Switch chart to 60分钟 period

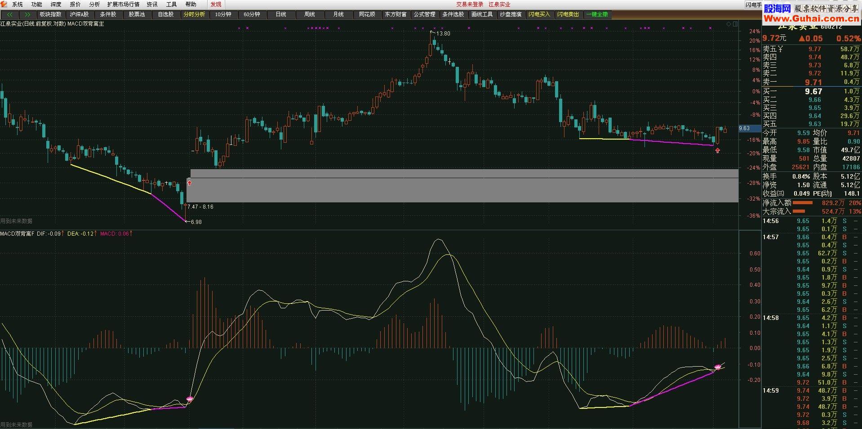point(252,14)
